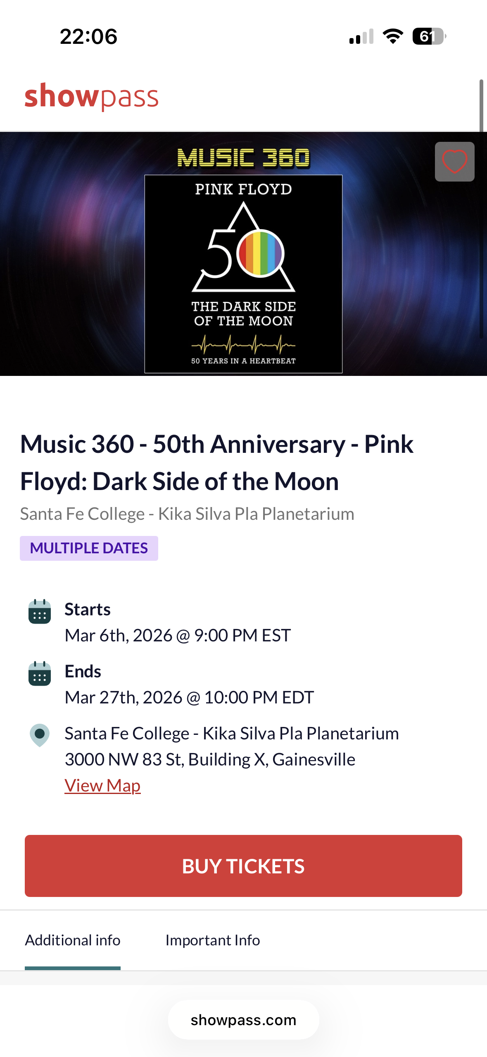This screenshot has height=1057, width=487.
Task: Tap the Gainesville street address text
Action: point(210,759)
